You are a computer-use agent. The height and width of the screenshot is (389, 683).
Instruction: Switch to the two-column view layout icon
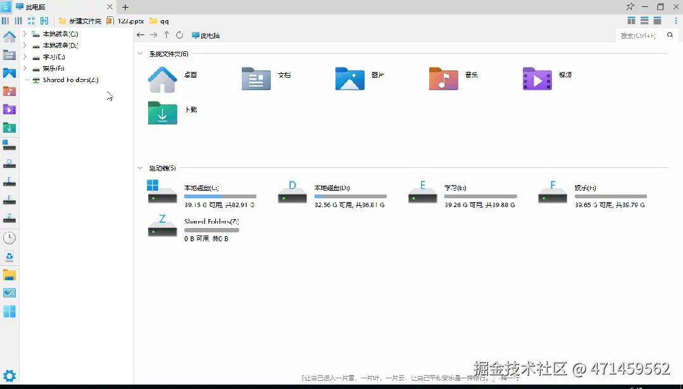(x=631, y=21)
